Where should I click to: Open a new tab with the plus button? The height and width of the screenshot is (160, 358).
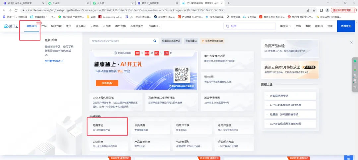click(229, 3)
